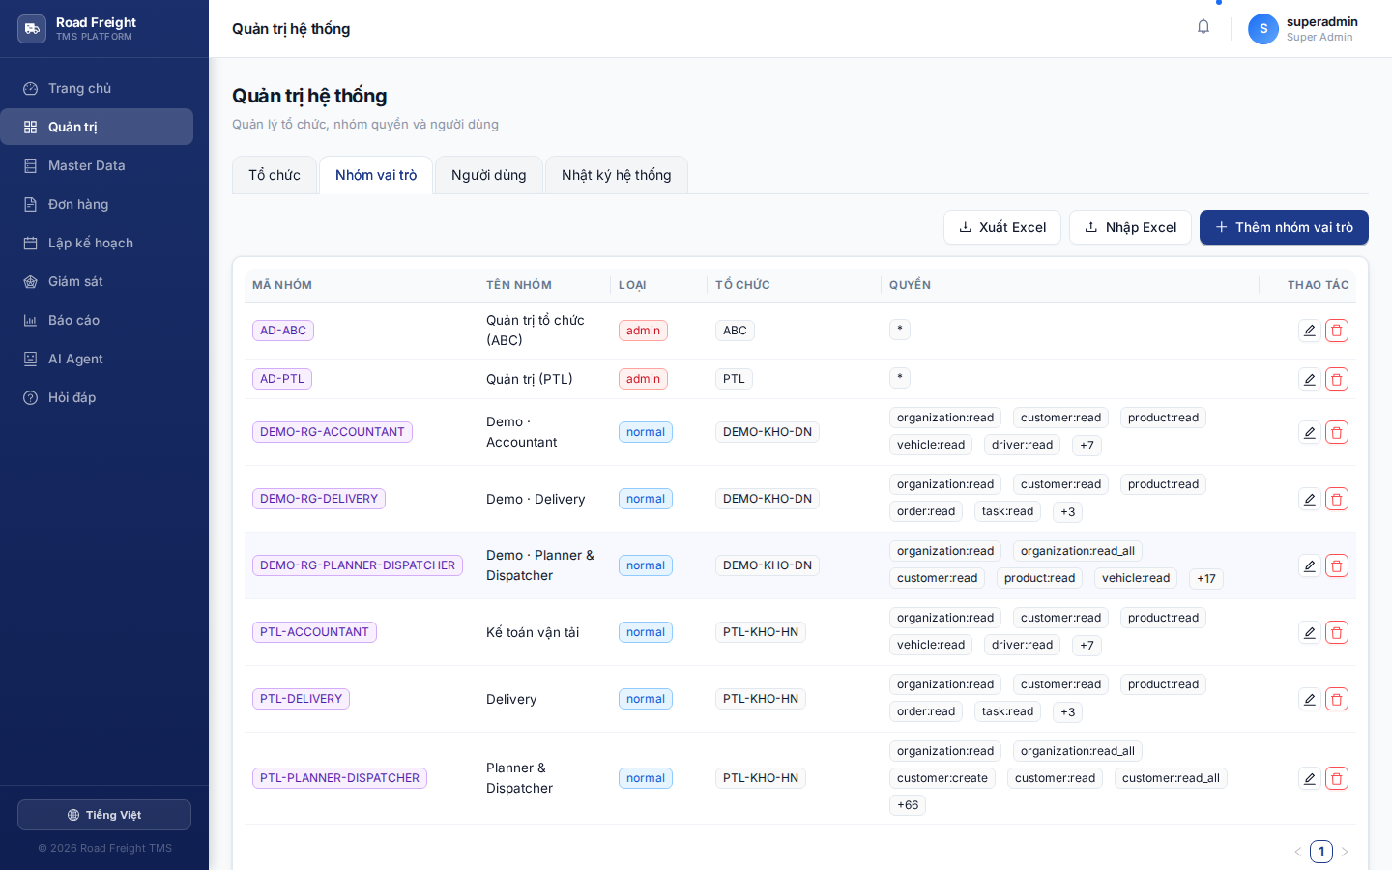Switch to the Người dùng tab

(489, 175)
